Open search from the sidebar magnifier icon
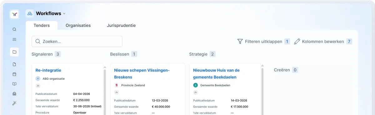 (x=14, y=29)
